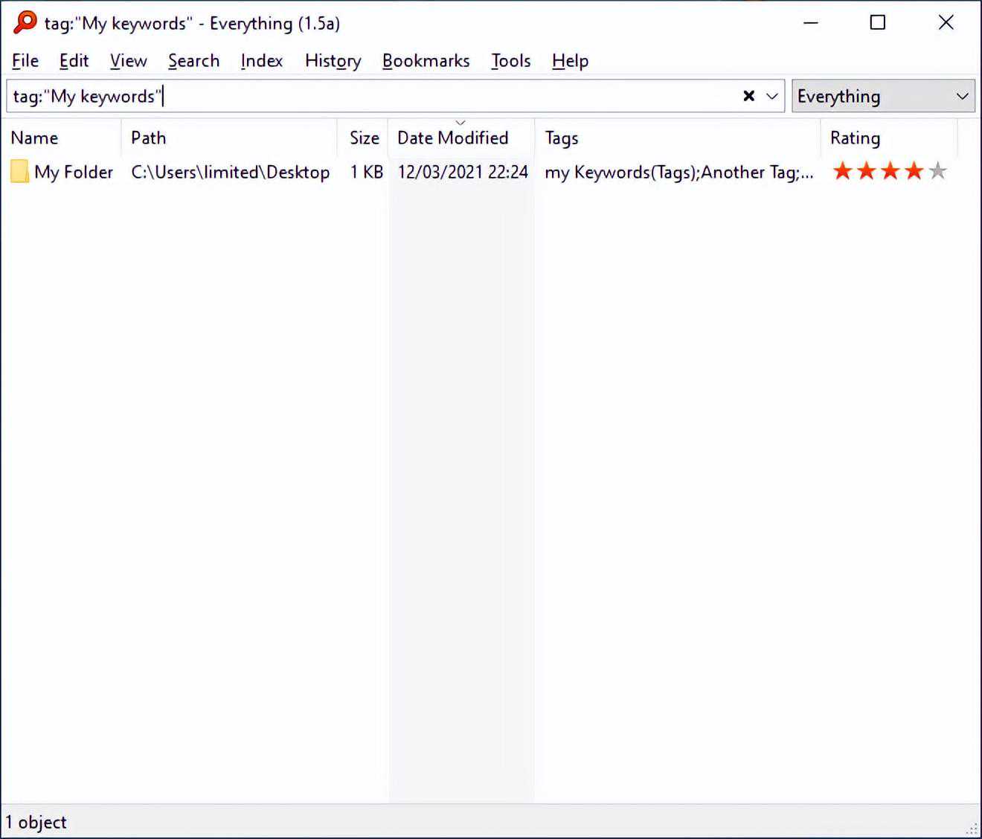Open the Tools menu
Image resolution: width=982 pixels, height=839 pixels.
coord(510,61)
